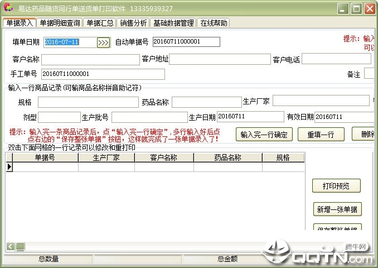Focus the 生产厂家 input field
378x268 pixels.
(321, 100)
